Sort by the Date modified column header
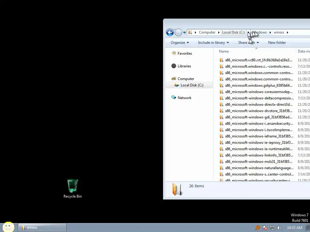 pos(304,51)
